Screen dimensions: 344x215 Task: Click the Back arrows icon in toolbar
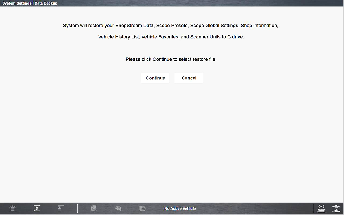(37, 208)
